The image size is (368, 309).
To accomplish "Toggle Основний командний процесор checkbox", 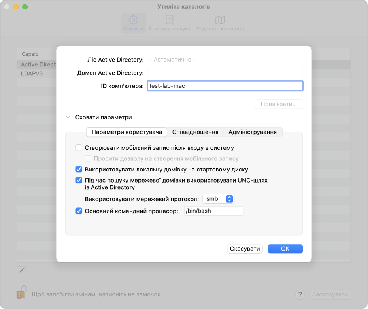I will [x=79, y=211].
